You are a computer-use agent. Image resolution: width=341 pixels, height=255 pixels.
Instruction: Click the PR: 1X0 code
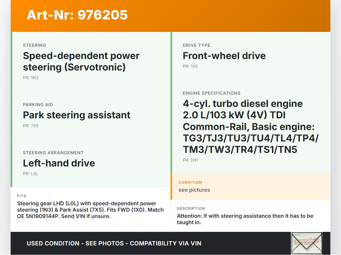(x=190, y=66)
